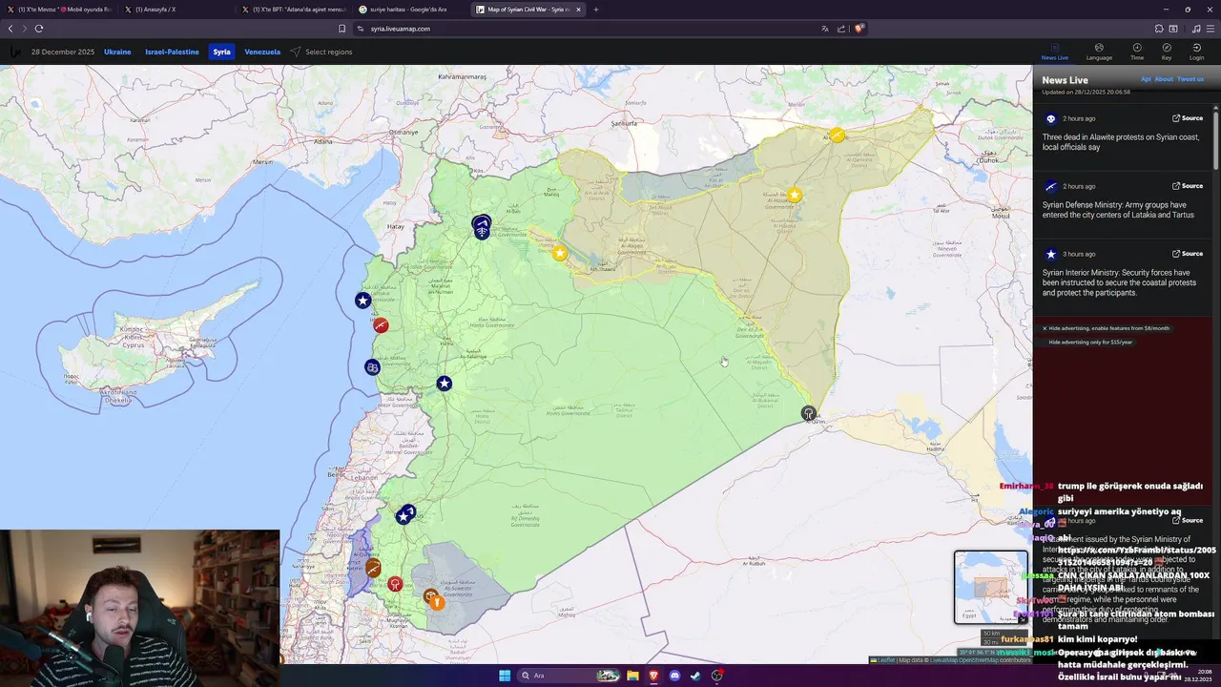Open the Windows Start menu
Image resolution: width=1221 pixels, height=687 pixels.
pyautogui.click(x=505, y=676)
